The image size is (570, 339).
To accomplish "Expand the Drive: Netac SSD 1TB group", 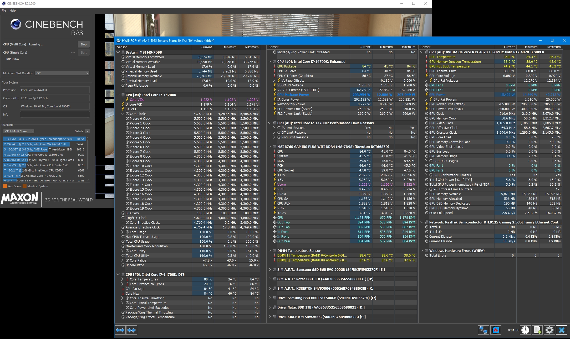I will click(x=270, y=307).
